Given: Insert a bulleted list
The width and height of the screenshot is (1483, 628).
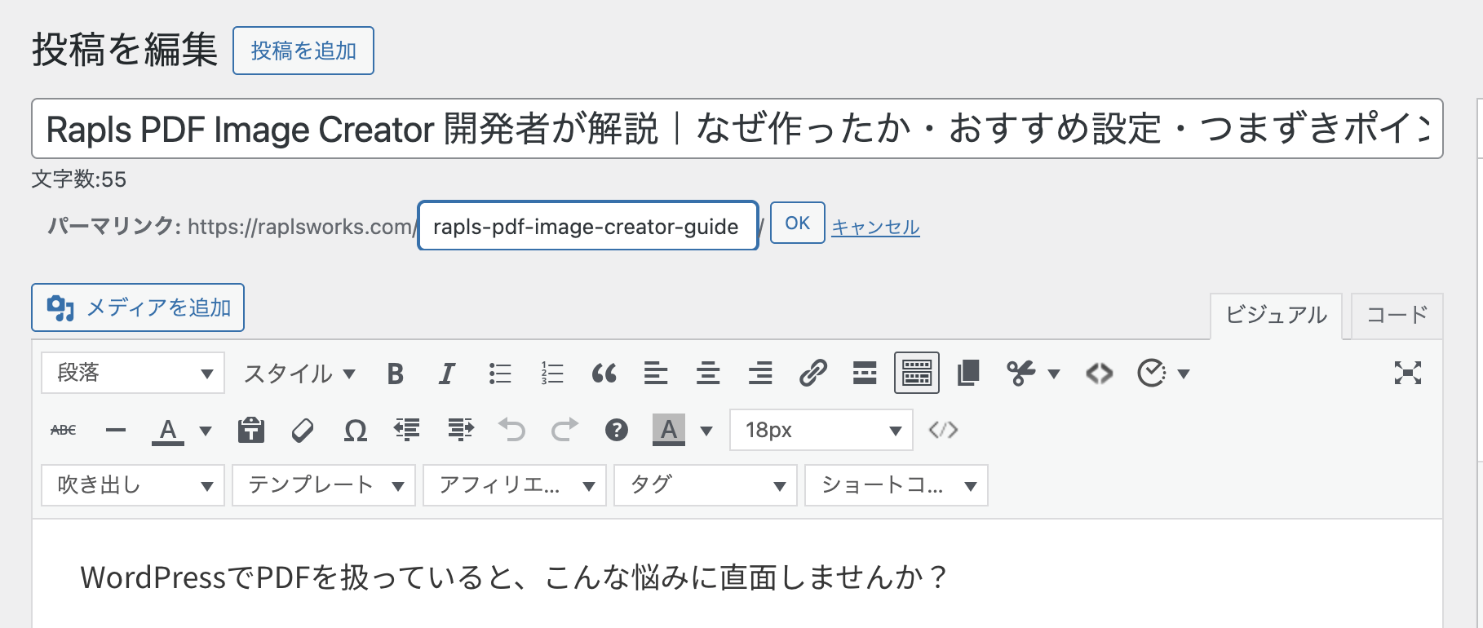Looking at the screenshot, I should pyautogui.click(x=500, y=374).
